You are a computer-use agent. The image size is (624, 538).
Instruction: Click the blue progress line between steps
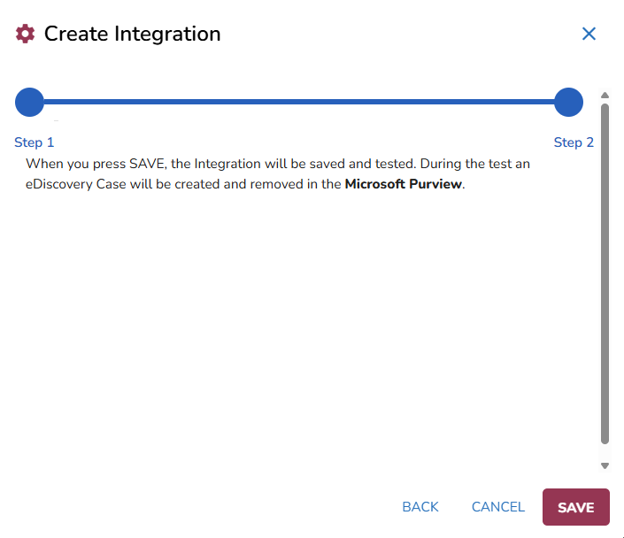pyautogui.click(x=298, y=102)
